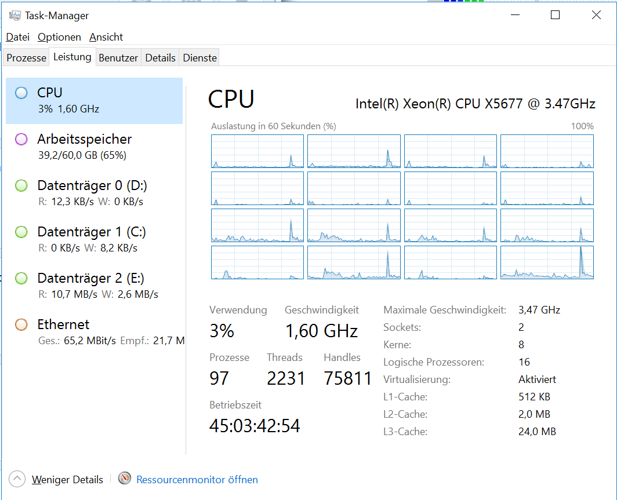Collapse view with the Weniger Details arrow
The width and height of the screenshot is (617, 500).
(x=17, y=479)
